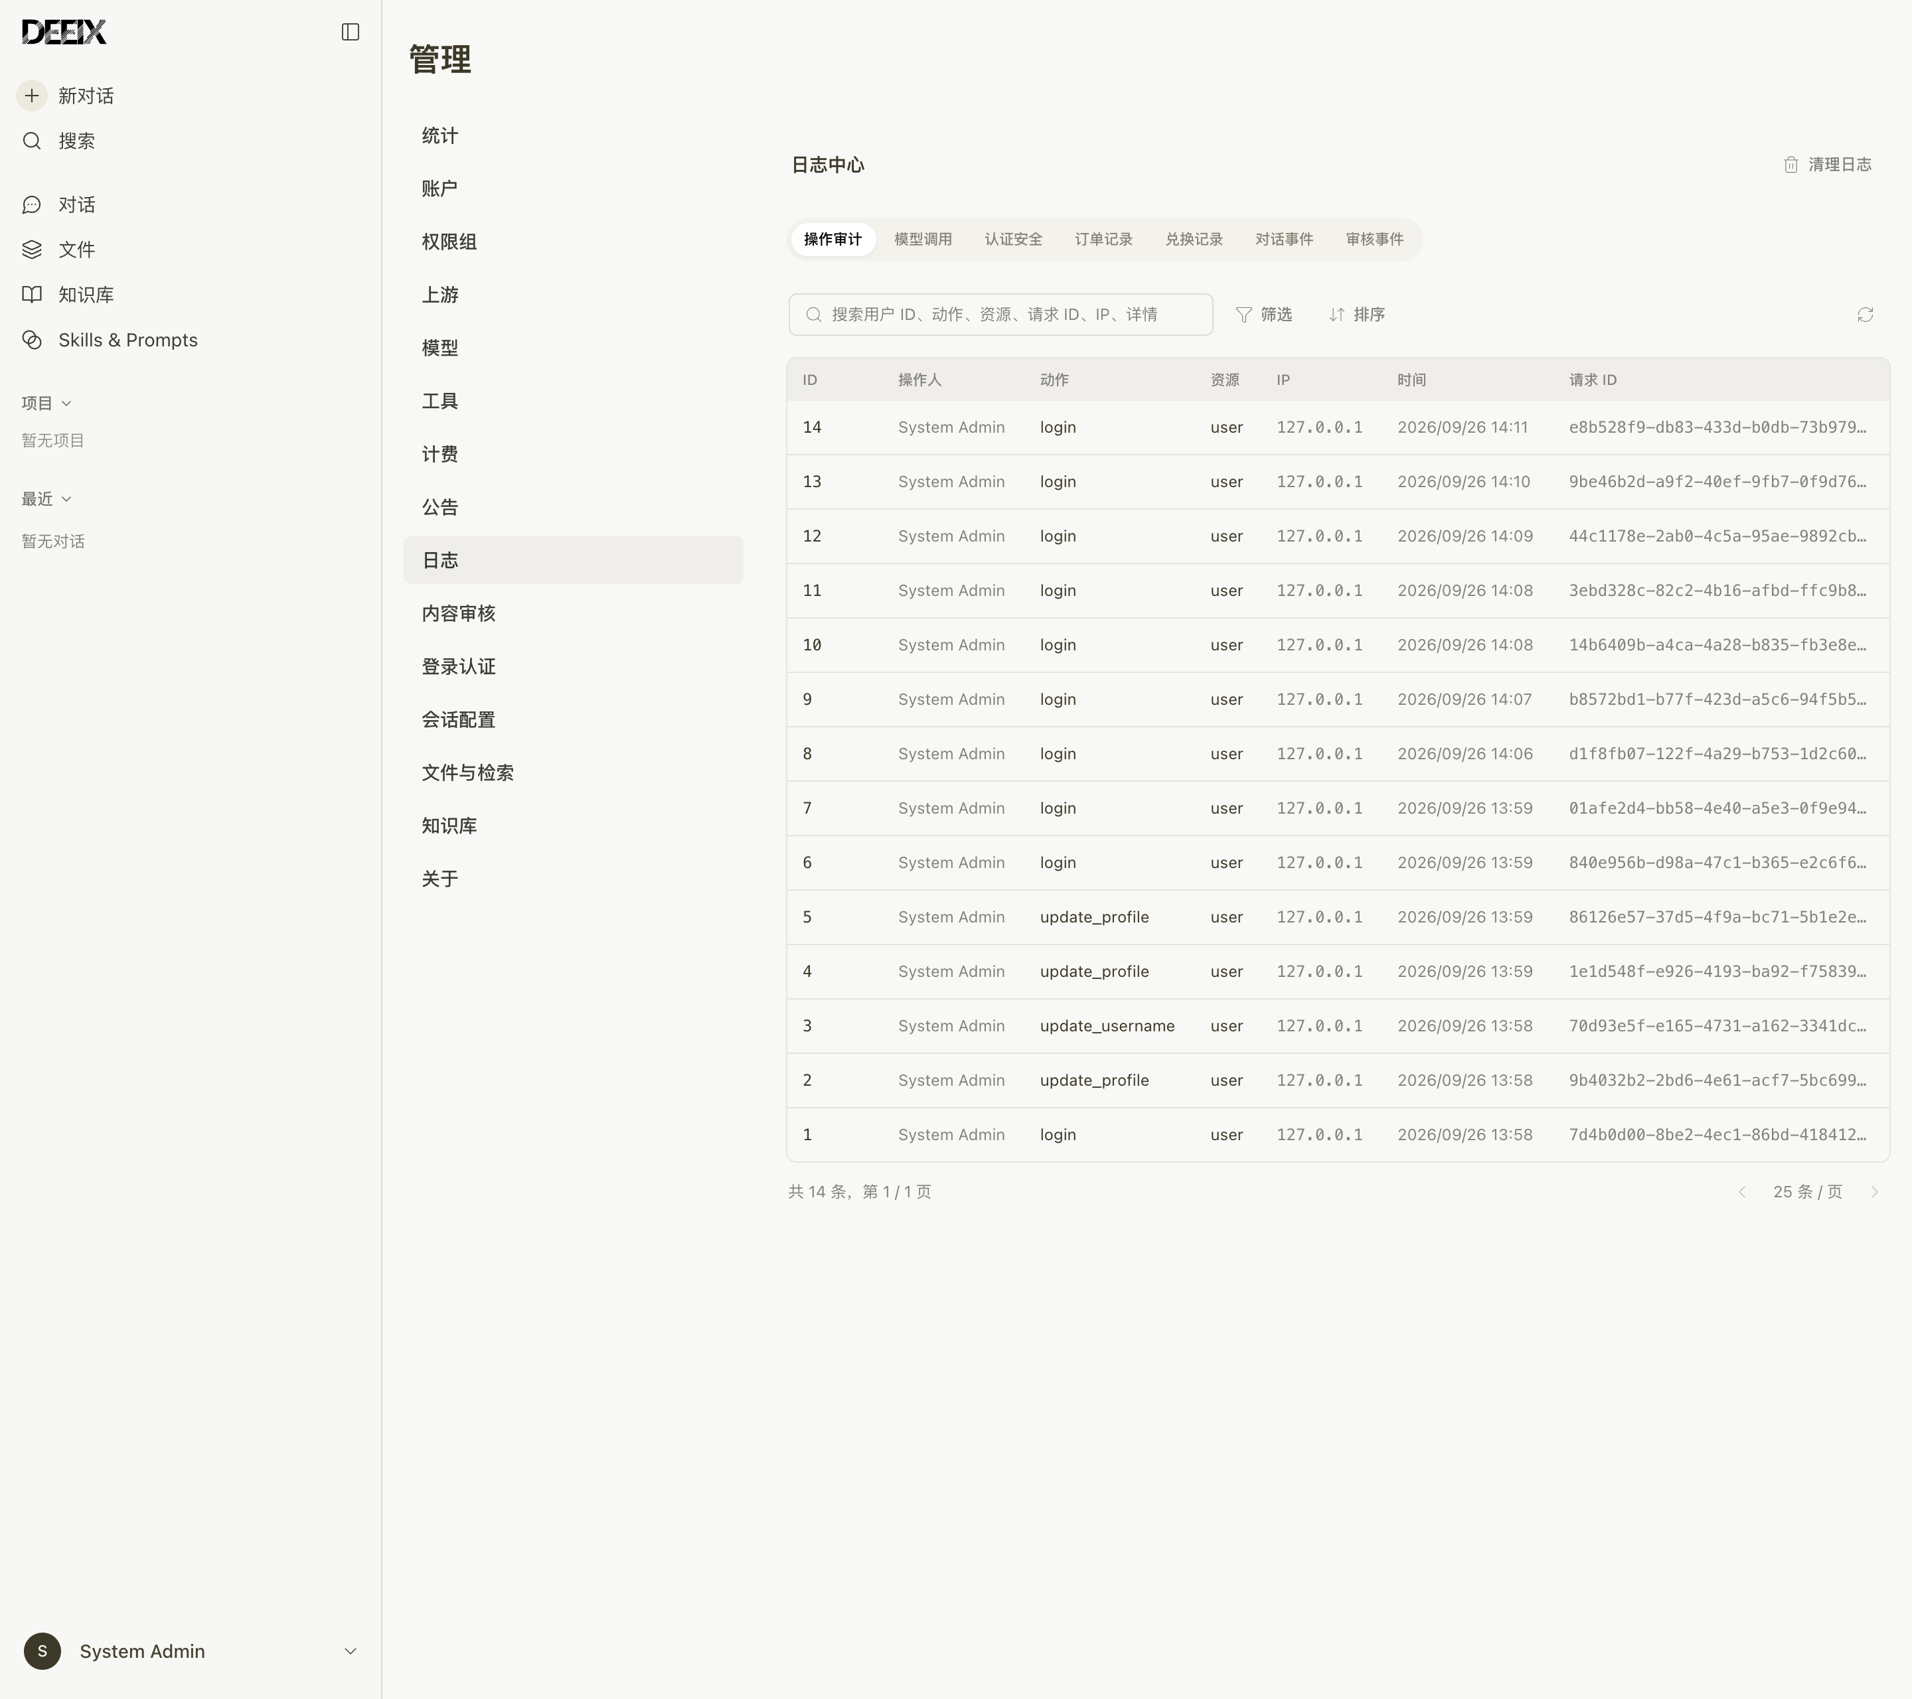Open 搜索 via the magnifier icon
1912x1699 pixels.
point(32,141)
